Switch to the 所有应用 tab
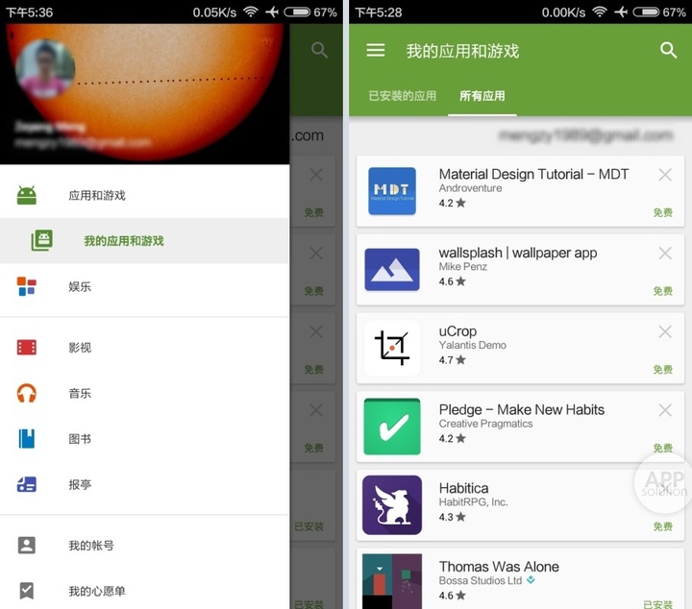The height and width of the screenshot is (609, 692). click(482, 96)
